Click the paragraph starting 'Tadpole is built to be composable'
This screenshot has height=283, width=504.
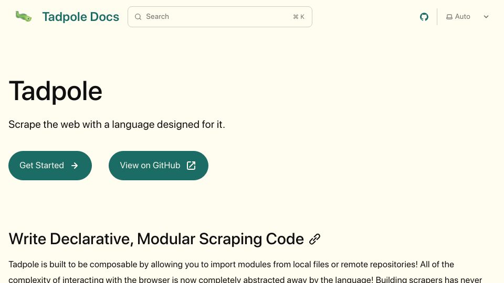coord(245,271)
